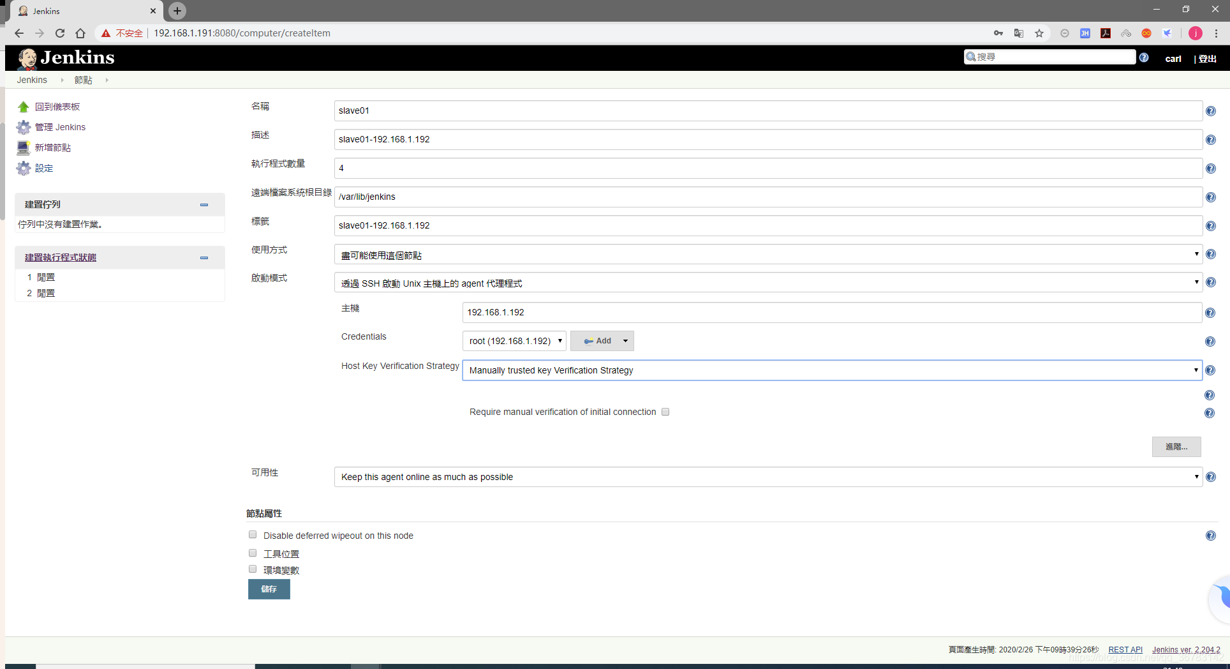Click the 登出 logout link
The width and height of the screenshot is (1230, 669).
pyautogui.click(x=1208, y=58)
